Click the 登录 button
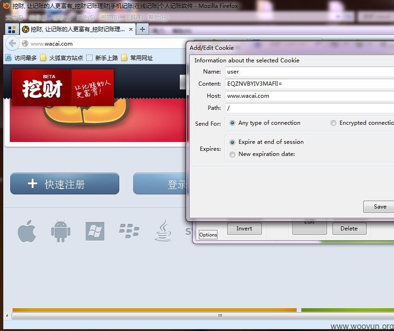Image resolution: width=394 pixels, height=331 pixels. [160, 183]
